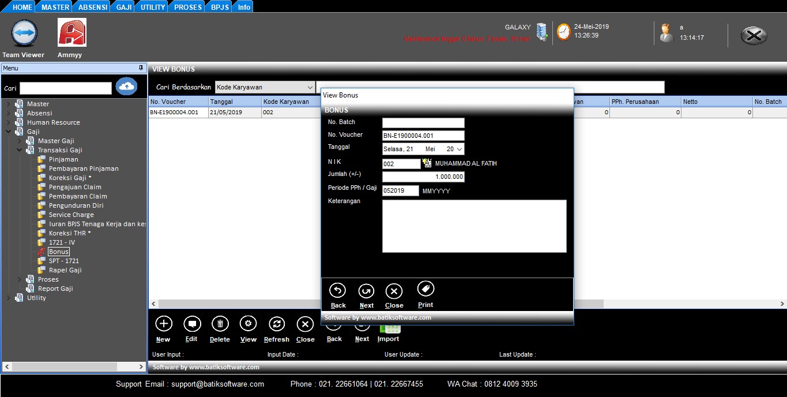Screen dimensions: 787x397
Task: Launch the Ammyy remote tool
Action: click(x=71, y=33)
